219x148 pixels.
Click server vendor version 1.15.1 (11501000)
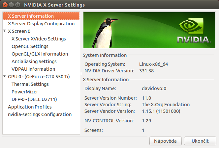161,111
